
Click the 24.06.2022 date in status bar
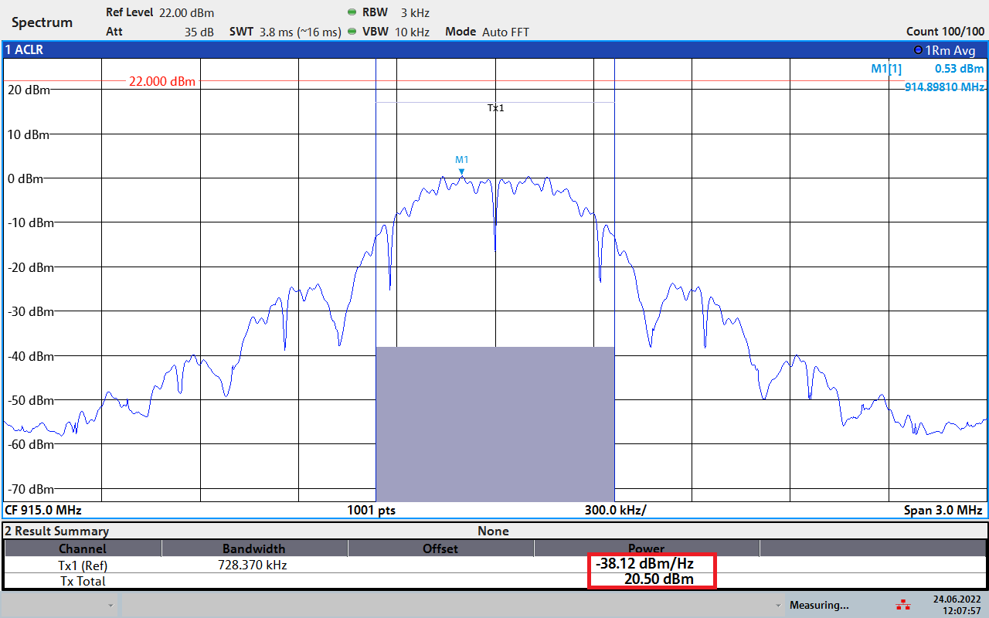(957, 599)
